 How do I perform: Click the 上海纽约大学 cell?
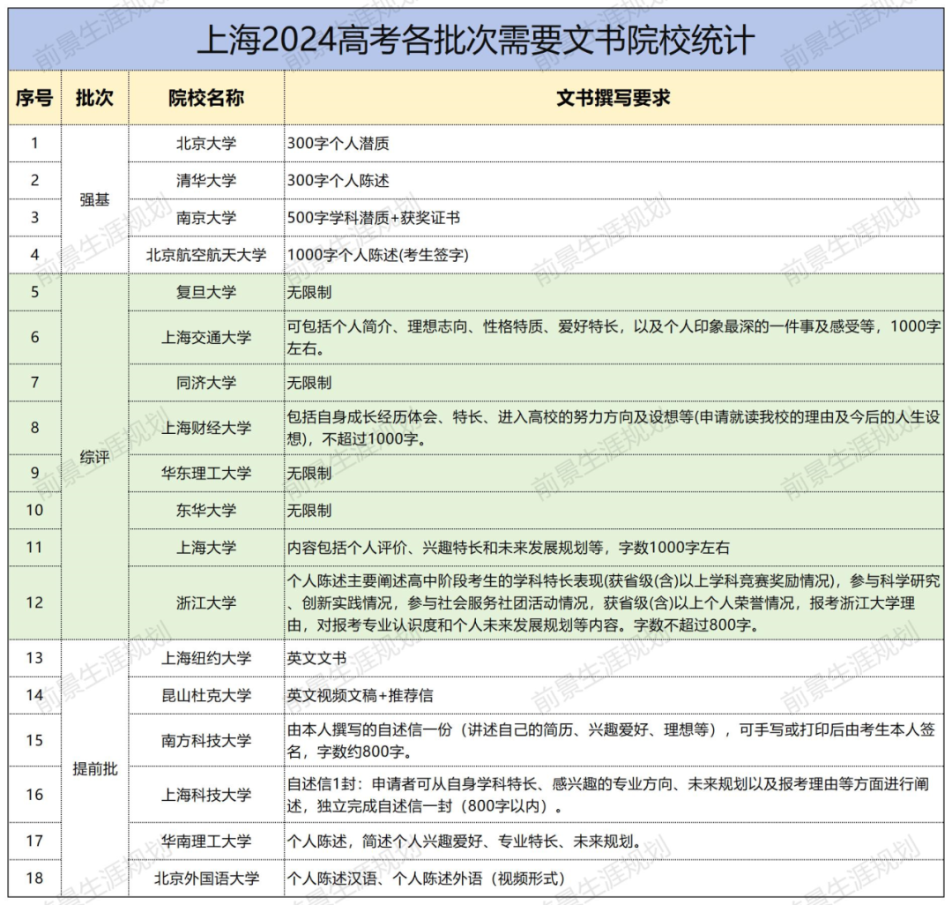(x=206, y=658)
